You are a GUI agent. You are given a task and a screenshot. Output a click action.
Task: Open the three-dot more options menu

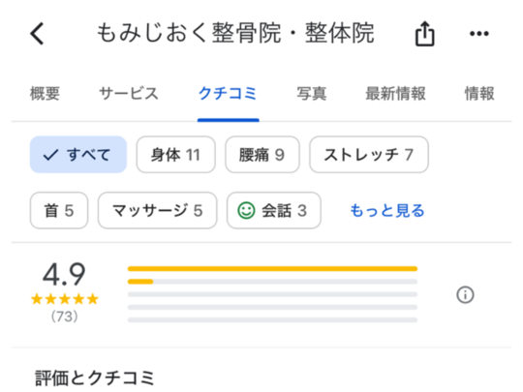479,33
